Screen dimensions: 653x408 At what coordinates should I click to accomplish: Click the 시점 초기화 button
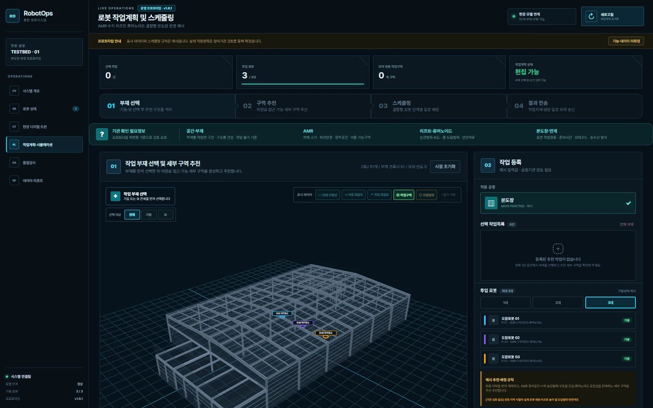pyautogui.click(x=445, y=166)
